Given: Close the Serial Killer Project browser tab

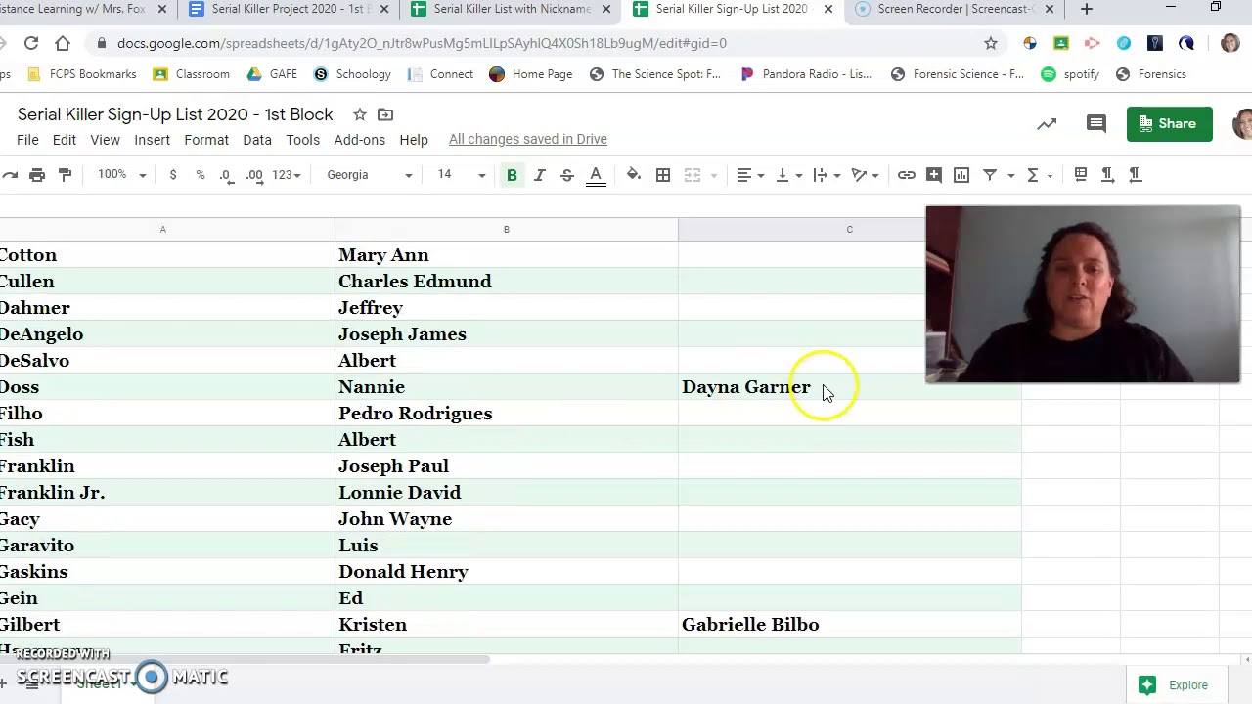Looking at the screenshot, I should pyautogui.click(x=384, y=9).
